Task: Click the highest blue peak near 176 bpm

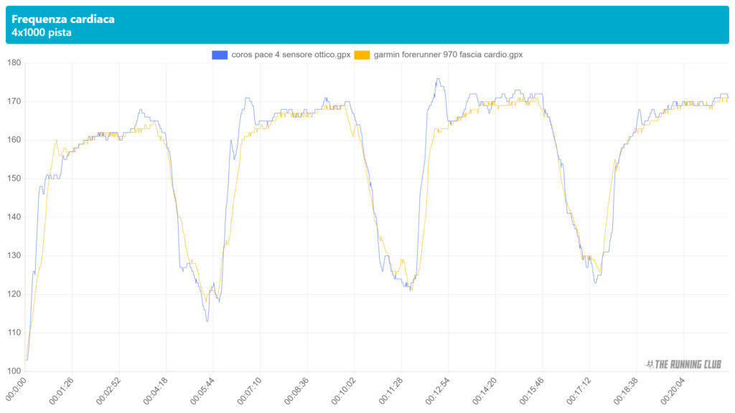Action: (437, 79)
